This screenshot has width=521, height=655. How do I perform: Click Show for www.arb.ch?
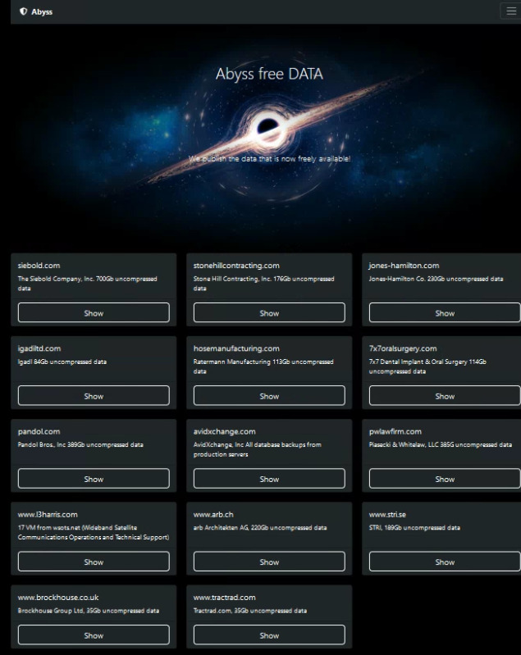269,562
